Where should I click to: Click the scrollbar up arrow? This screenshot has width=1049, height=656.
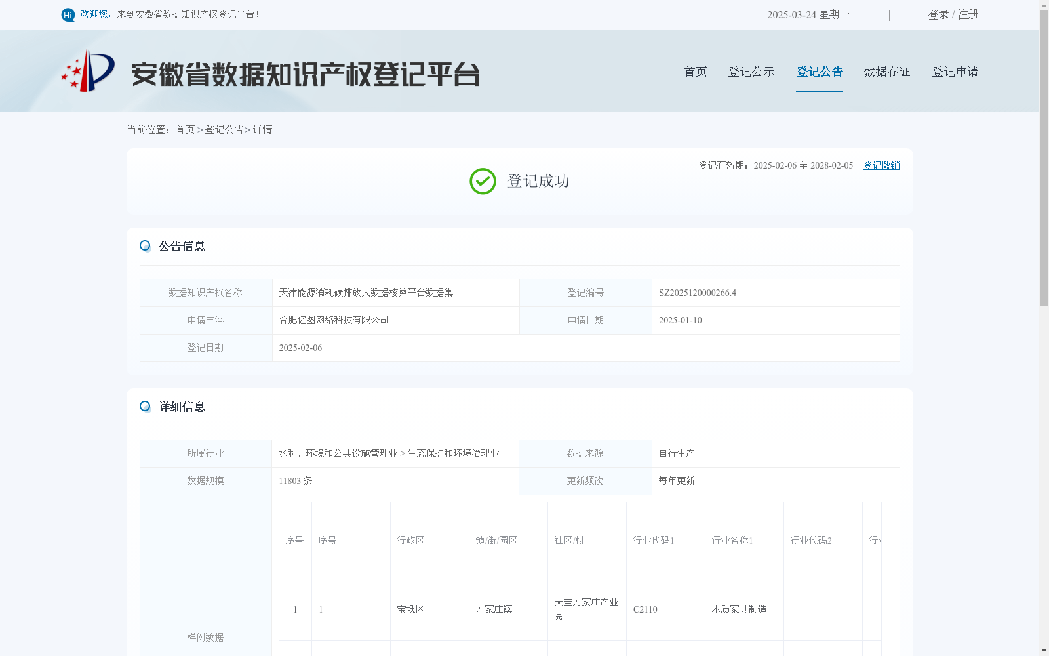[x=1044, y=5]
